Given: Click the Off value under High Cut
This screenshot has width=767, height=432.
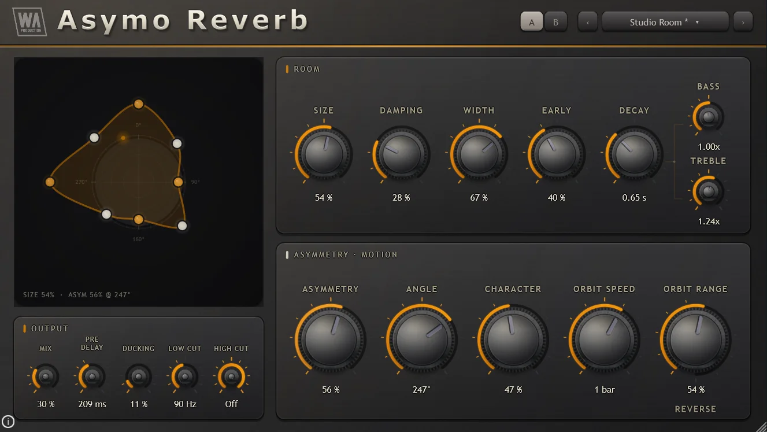Looking at the screenshot, I should [231, 404].
